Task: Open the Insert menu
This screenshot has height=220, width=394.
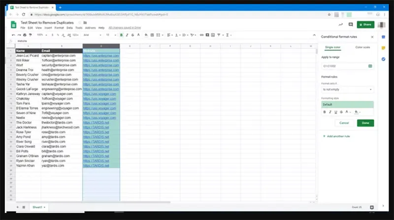Action: (48, 28)
